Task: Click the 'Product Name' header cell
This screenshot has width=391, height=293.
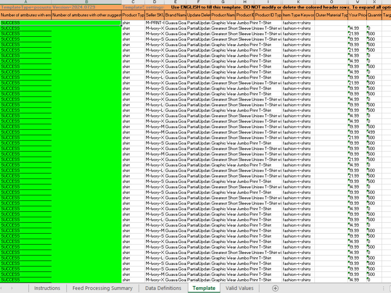Action: tap(223, 15)
